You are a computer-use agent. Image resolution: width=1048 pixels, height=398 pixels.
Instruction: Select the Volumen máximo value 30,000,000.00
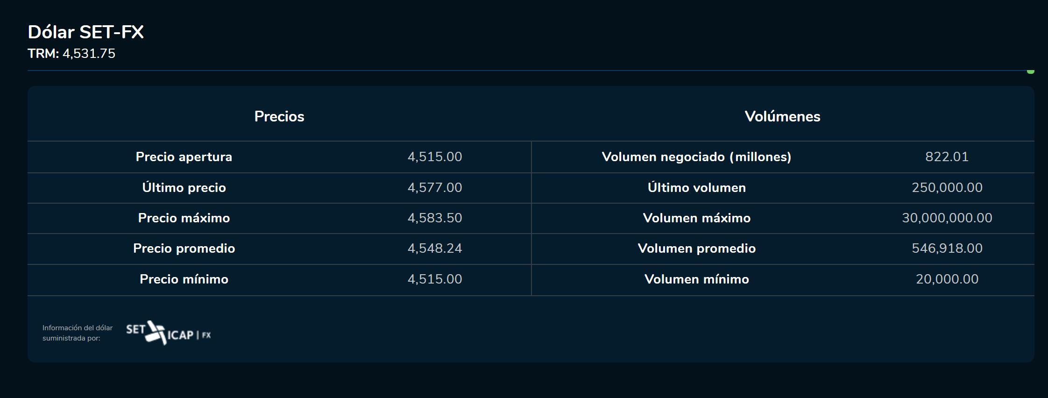(x=947, y=218)
